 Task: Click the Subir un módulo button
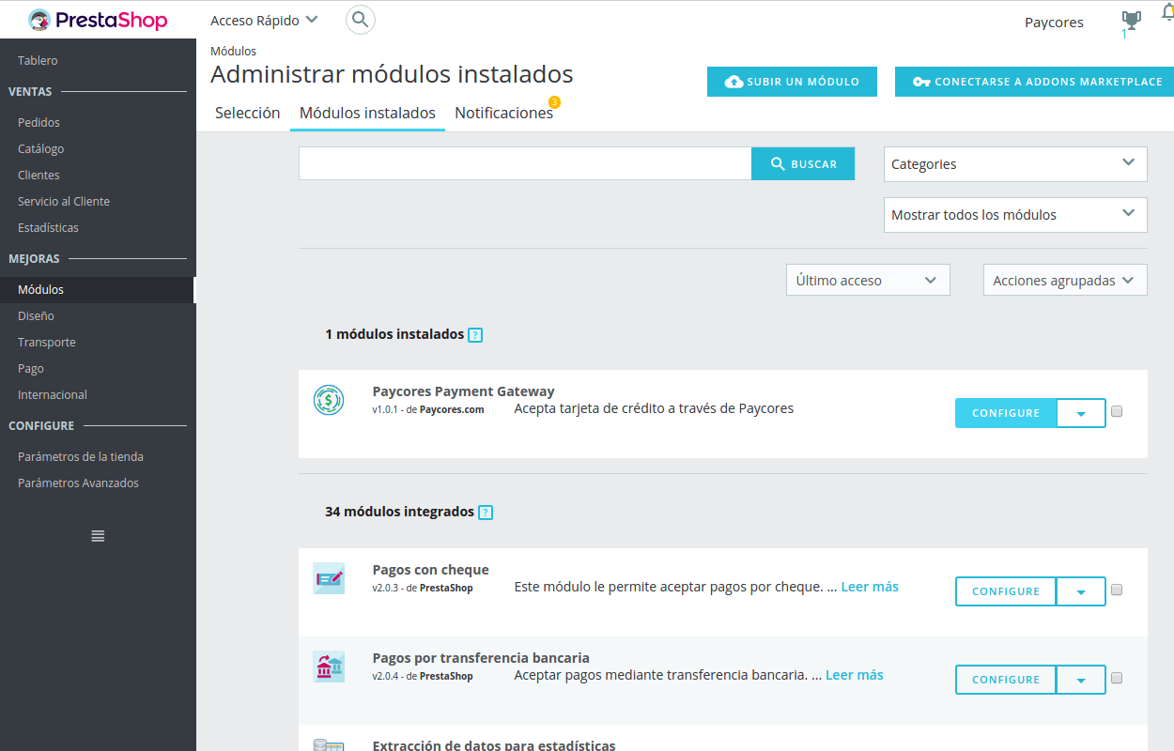coord(792,82)
